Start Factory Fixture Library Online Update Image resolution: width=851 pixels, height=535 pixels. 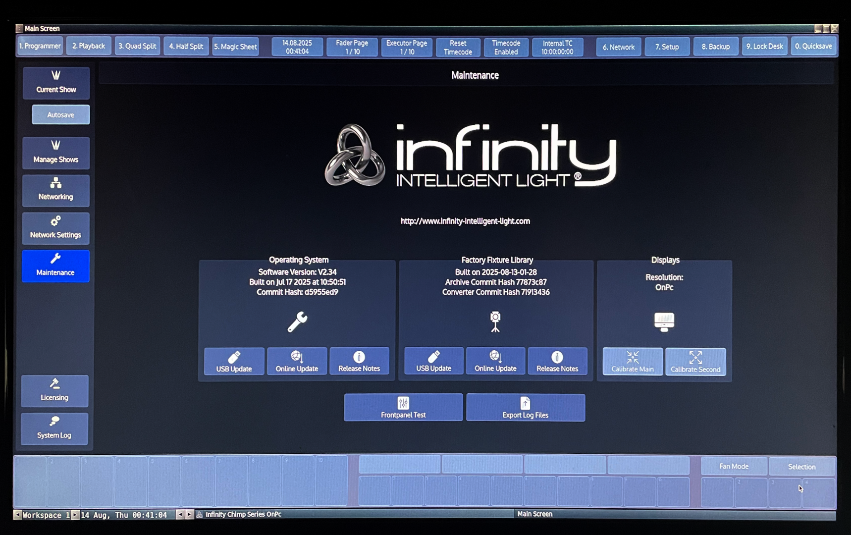pyautogui.click(x=495, y=361)
